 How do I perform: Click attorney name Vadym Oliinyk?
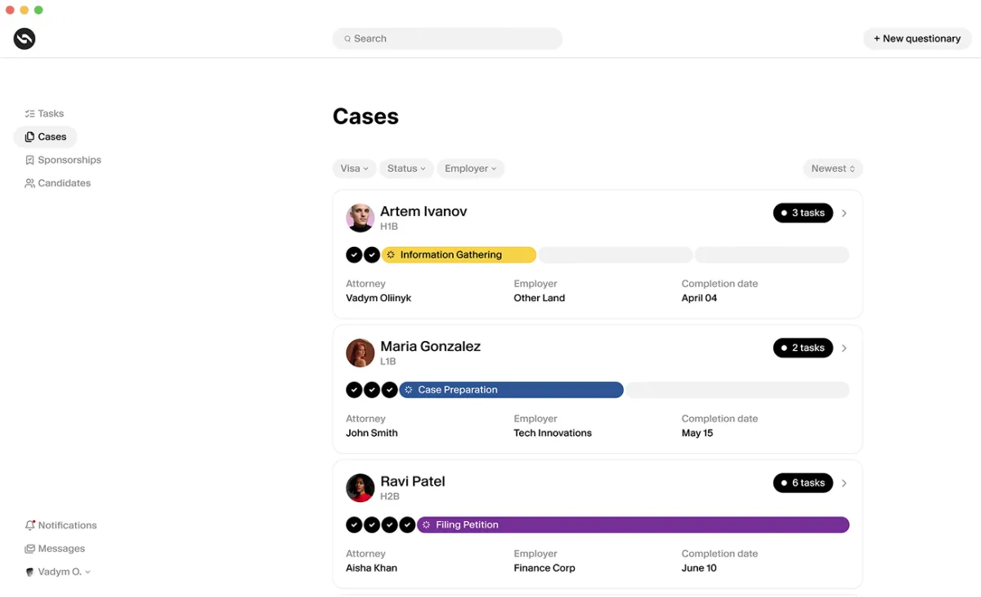pos(379,298)
